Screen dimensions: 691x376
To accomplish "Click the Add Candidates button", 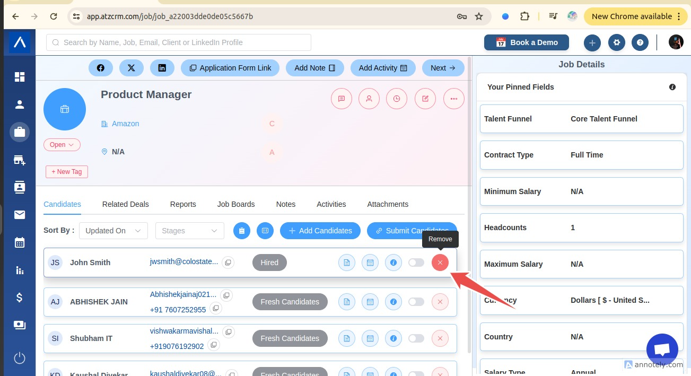I will point(320,231).
